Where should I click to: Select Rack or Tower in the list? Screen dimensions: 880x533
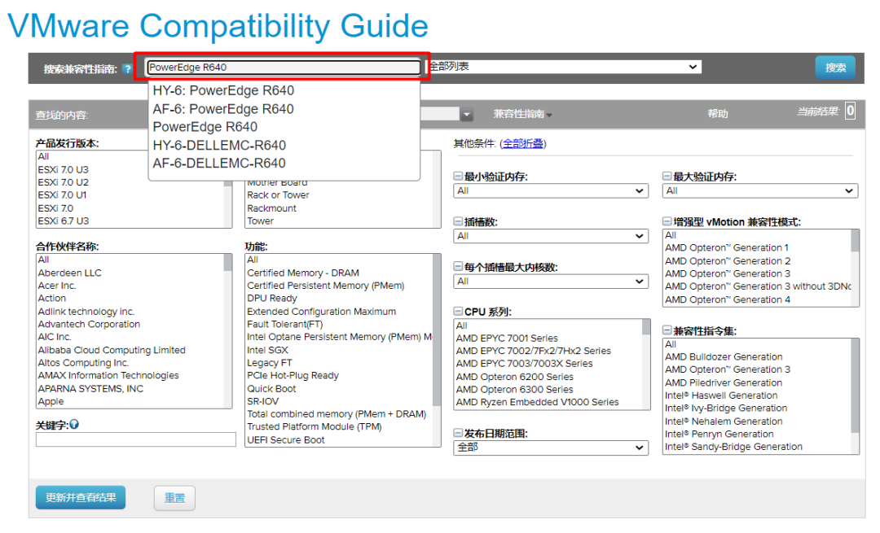pos(279,195)
